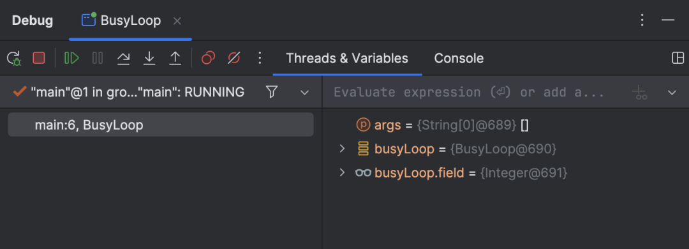
Task: Open the main thread selector dropdown
Action: pos(304,93)
